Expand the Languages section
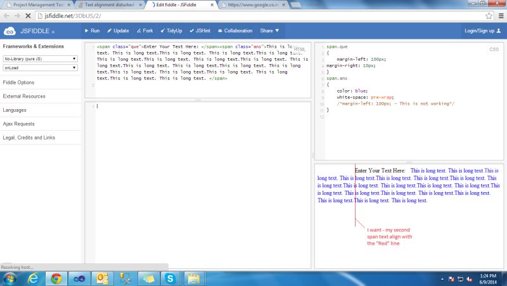 (x=41, y=110)
